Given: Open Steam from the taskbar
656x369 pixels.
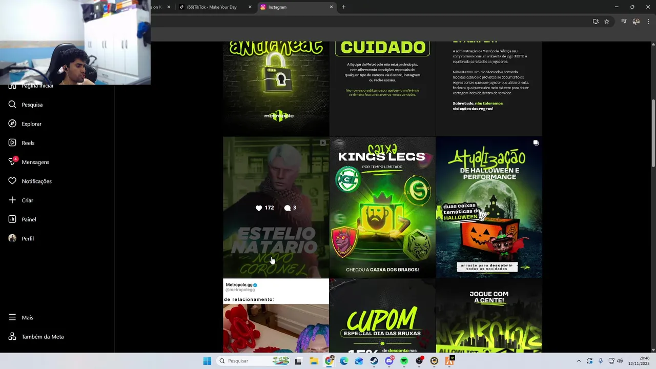Looking at the screenshot, I should point(374,361).
